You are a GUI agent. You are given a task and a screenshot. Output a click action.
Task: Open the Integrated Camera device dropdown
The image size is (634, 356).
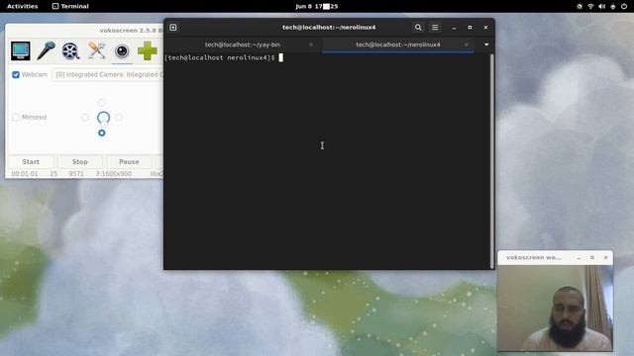click(108, 75)
